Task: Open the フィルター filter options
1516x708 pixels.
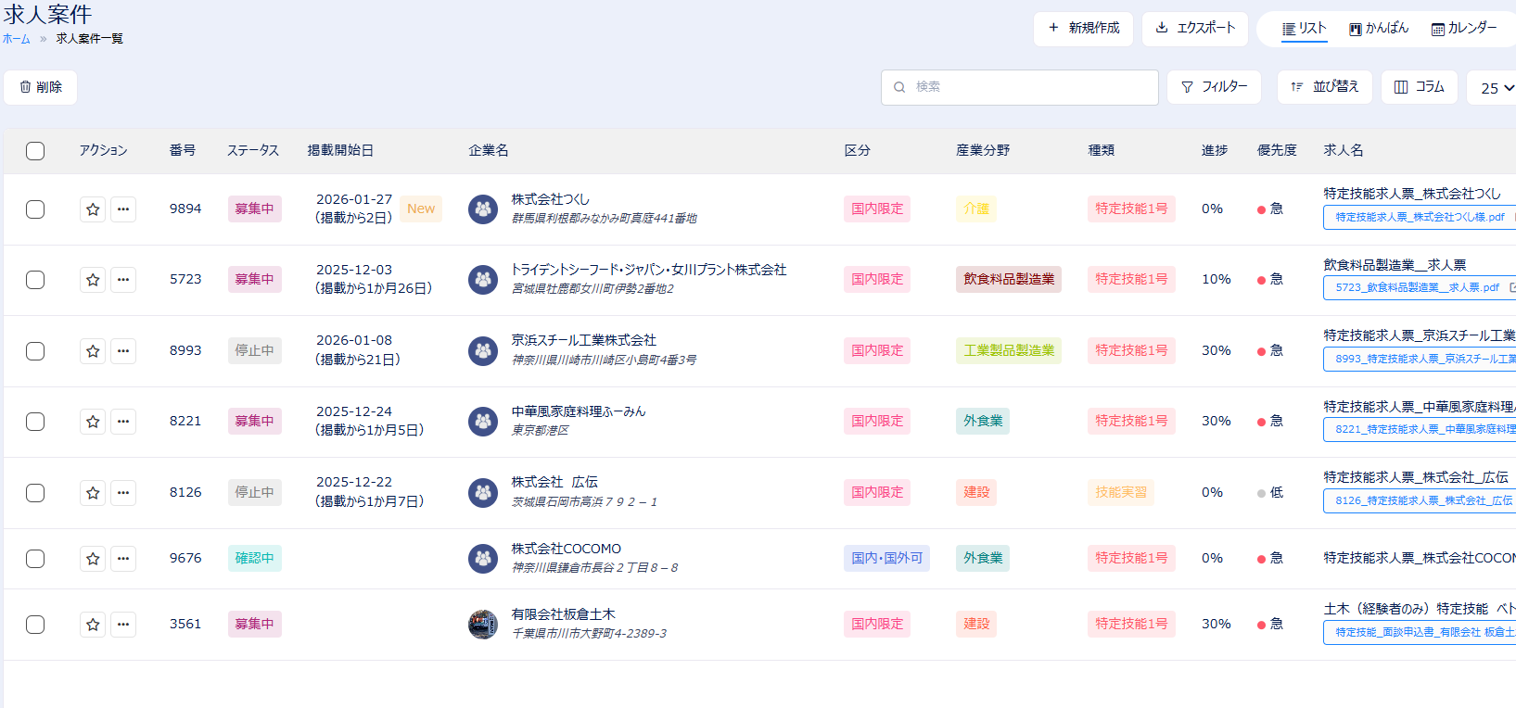Action: pyautogui.click(x=1214, y=87)
